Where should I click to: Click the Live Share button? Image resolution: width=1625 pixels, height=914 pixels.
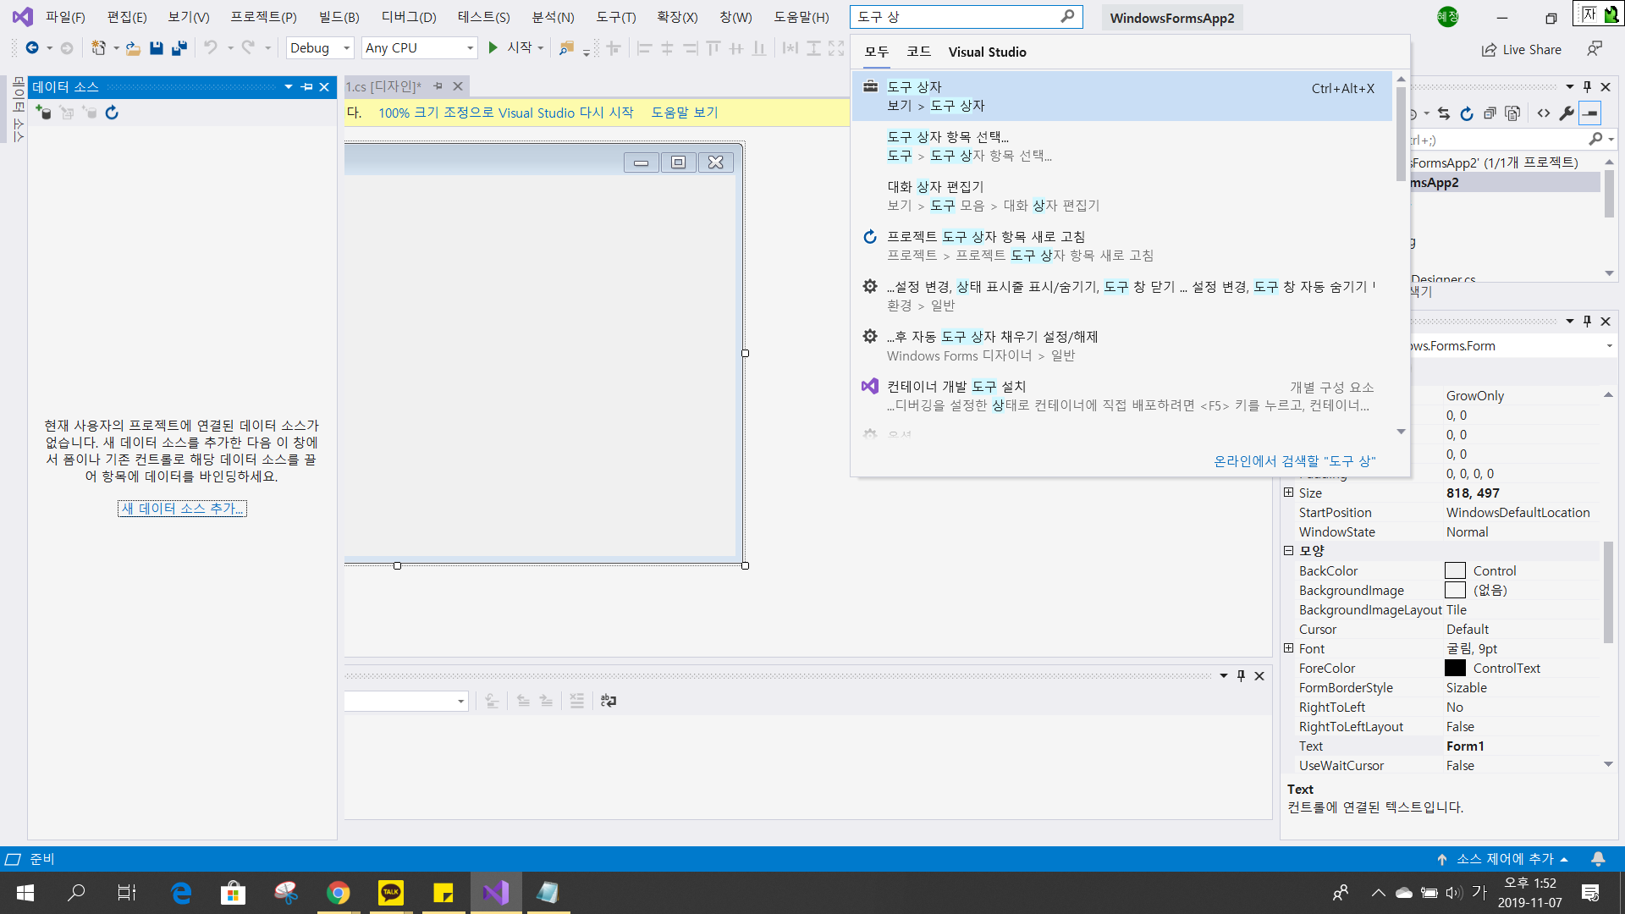[x=1521, y=49]
